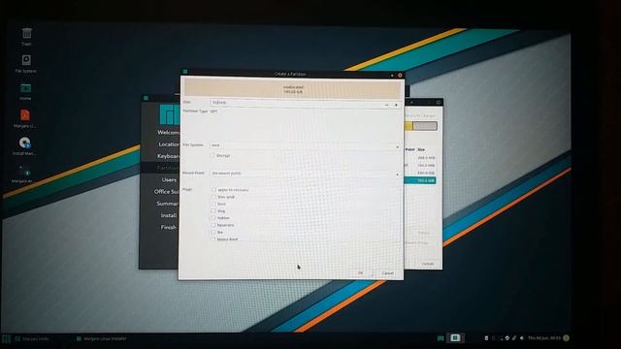Select the Welcome step in the installer sidebar
The height and width of the screenshot is (349, 621).
pos(168,132)
